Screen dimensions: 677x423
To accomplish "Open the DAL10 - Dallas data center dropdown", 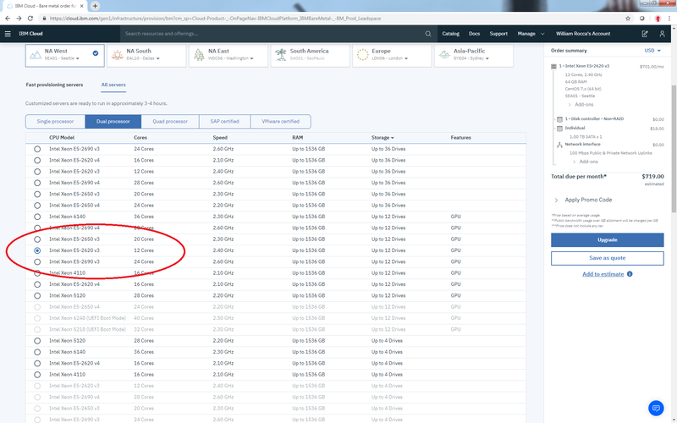I will (143, 58).
